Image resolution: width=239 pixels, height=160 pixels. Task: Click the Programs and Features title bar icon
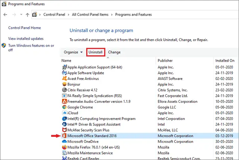coord(4,4)
